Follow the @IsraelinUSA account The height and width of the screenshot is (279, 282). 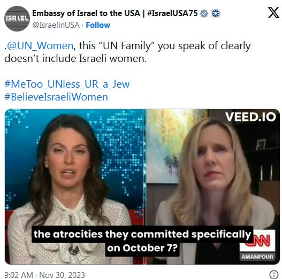tap(98, 25)
